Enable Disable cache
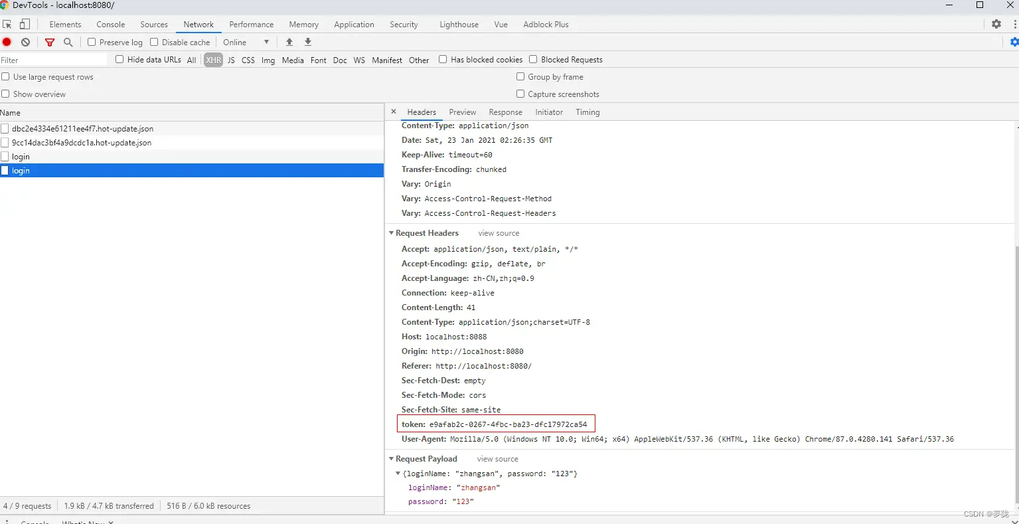This screenshot has height=524, width=1019. pos(153,42)
